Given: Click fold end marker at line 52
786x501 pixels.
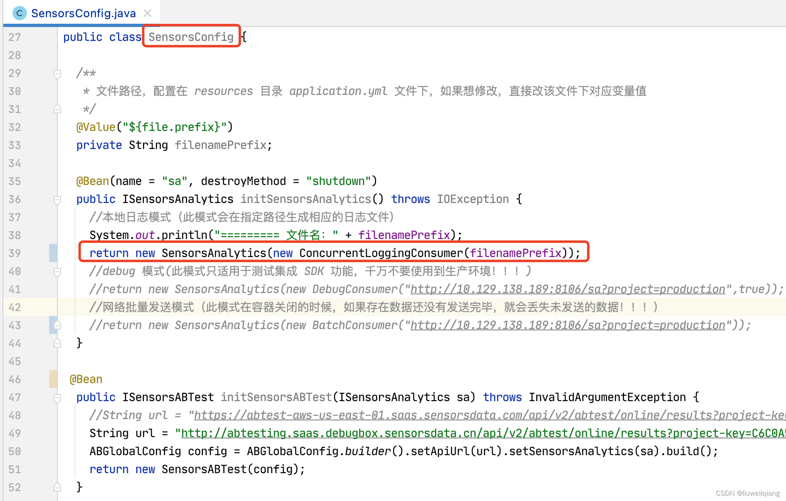Looking at the screenshot, I should click(x=57, y=487).
